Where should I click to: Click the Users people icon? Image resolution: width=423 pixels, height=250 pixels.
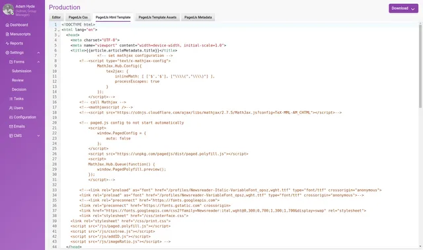(x=11, y=108)
